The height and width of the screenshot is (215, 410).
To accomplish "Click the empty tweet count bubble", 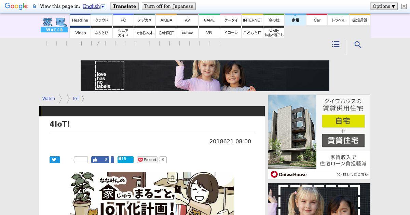I will [x=81, y=160].
